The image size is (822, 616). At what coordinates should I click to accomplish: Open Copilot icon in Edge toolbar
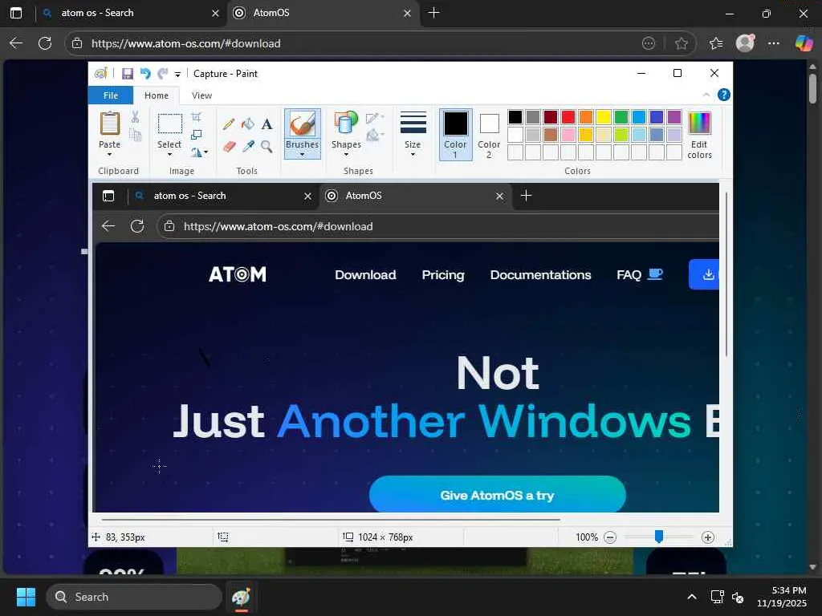804,43
